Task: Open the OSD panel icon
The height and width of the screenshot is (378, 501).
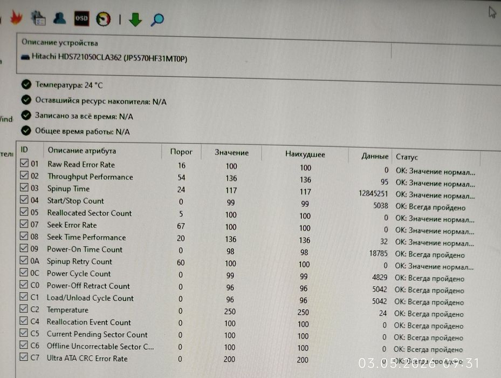Action: click(x=81, y=18)
